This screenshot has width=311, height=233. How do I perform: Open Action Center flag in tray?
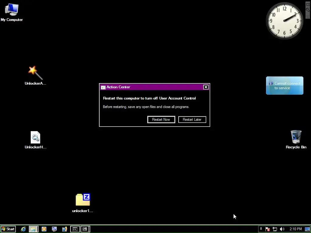pos(268,229)
